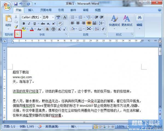
Task: Undo the last action
Action: 21,4
